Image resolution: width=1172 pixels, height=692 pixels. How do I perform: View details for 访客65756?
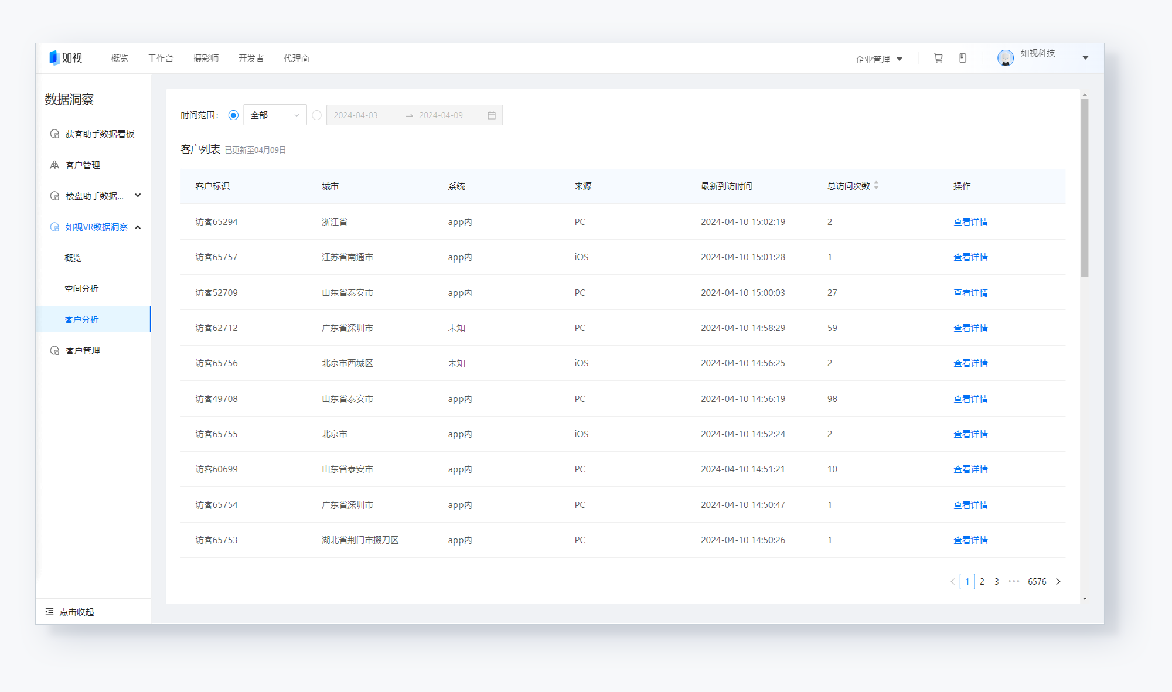coord(970,363)
